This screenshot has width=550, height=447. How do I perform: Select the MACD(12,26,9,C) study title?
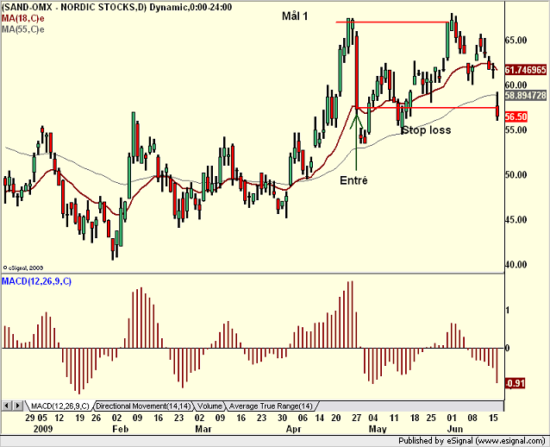(36, 281)
